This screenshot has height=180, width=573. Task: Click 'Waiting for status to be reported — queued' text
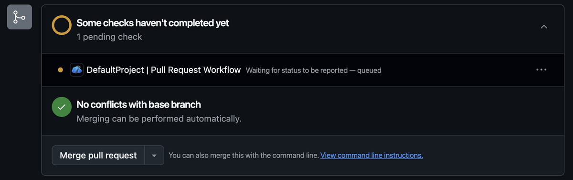tap(314, 70)
